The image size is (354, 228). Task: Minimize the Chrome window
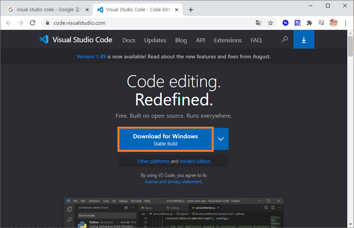click(311, 6)
